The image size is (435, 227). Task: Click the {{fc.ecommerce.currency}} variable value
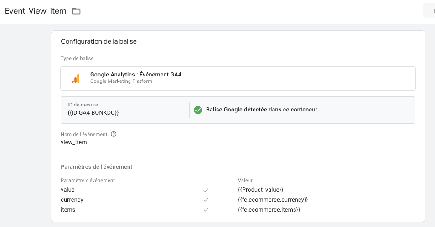click(x=273, y=200)
